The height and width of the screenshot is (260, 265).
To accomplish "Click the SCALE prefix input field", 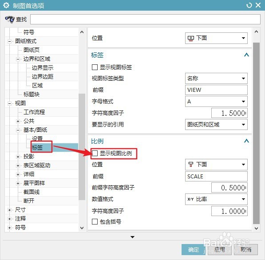I will (x=216, y=177).
